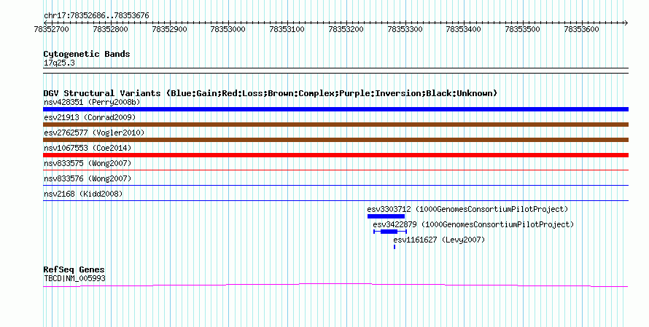Select the 17q25.3 cytogenetic band bar
This screenshot has width=649, height=327.
(x=335, y=71)
